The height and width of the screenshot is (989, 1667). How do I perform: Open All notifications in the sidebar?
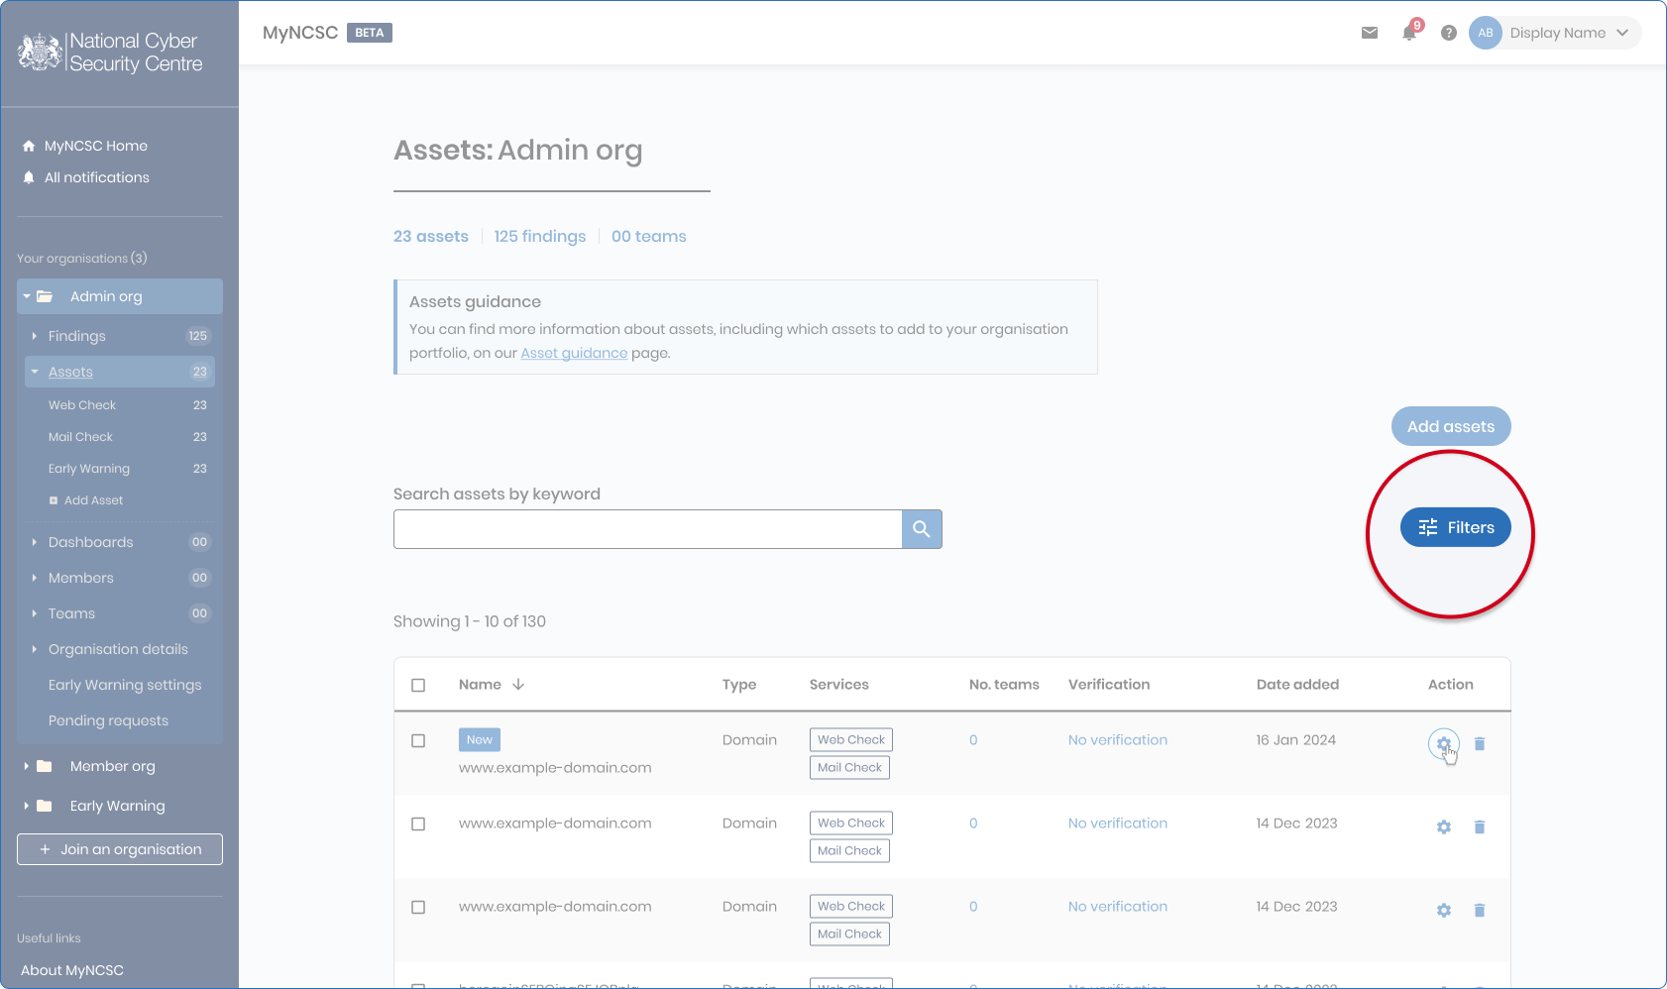pyautogui.click(x=97, y=177)
